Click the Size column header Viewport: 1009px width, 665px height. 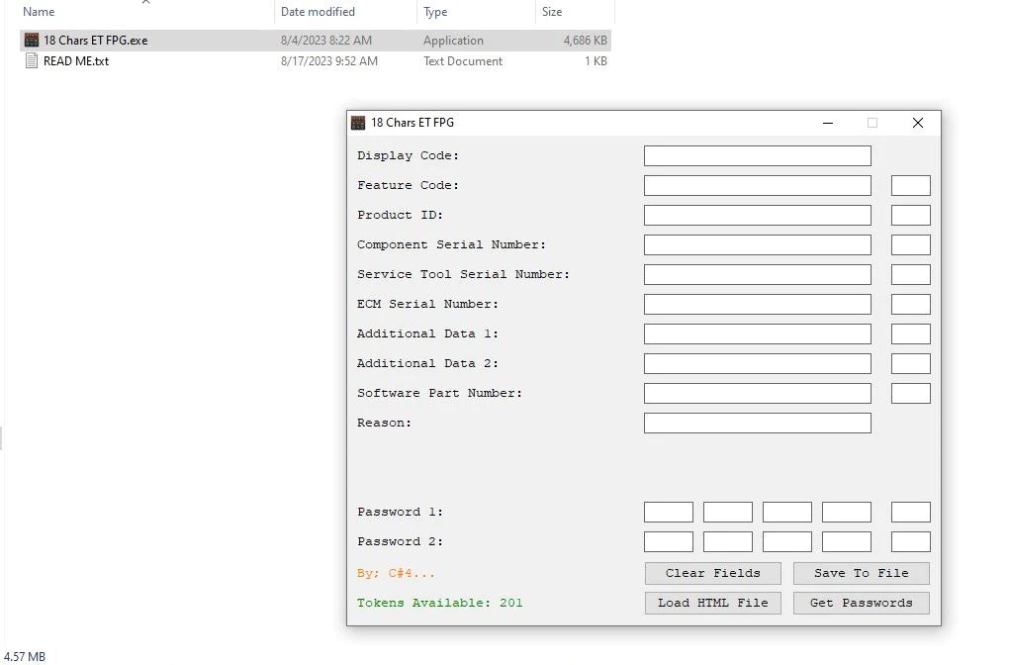click(x=552, y=12)
